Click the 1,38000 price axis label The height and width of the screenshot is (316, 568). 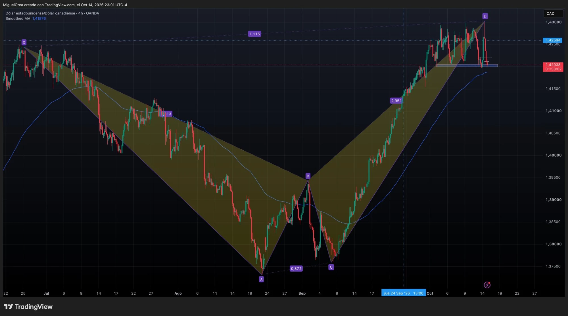click(553, 244)
